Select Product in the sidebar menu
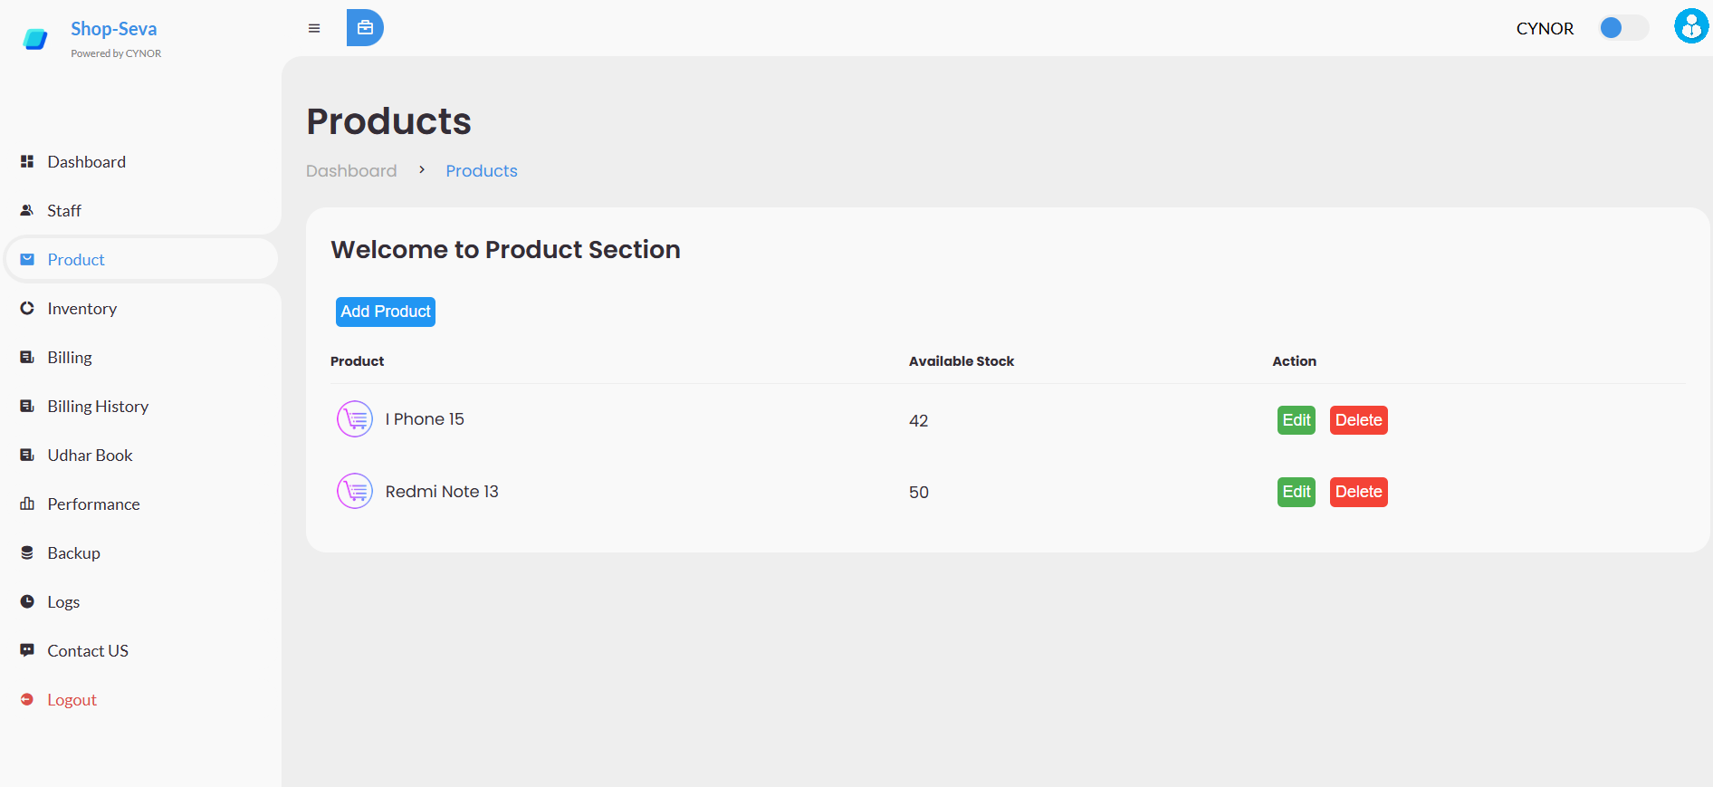Screen dimensions: 1713x787 76,259
